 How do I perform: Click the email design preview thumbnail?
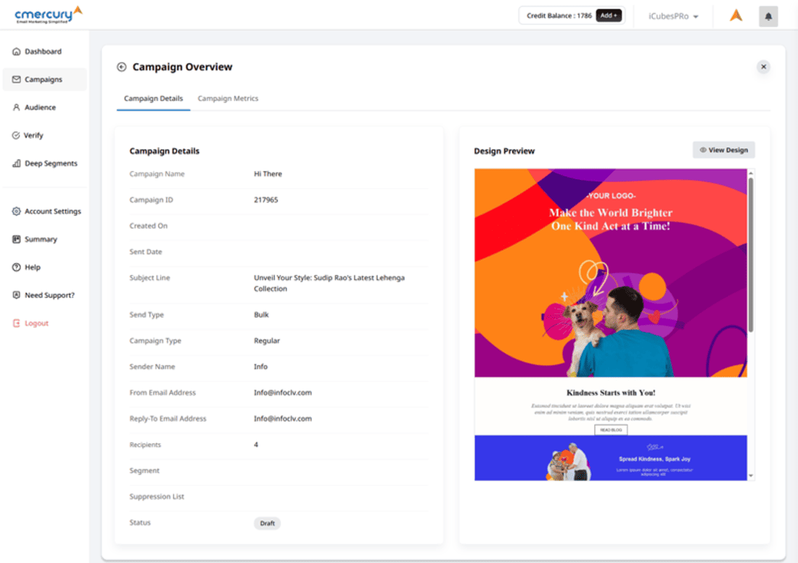[610, 324]
